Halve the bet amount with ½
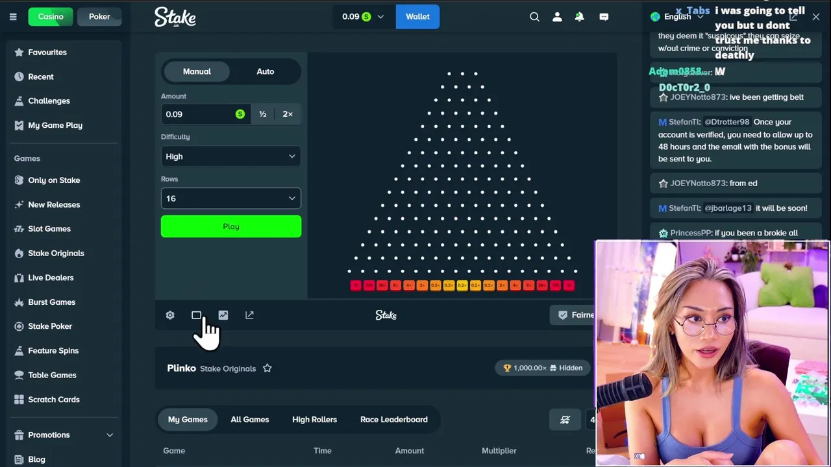Screen dimensions: 831x467 263,114
